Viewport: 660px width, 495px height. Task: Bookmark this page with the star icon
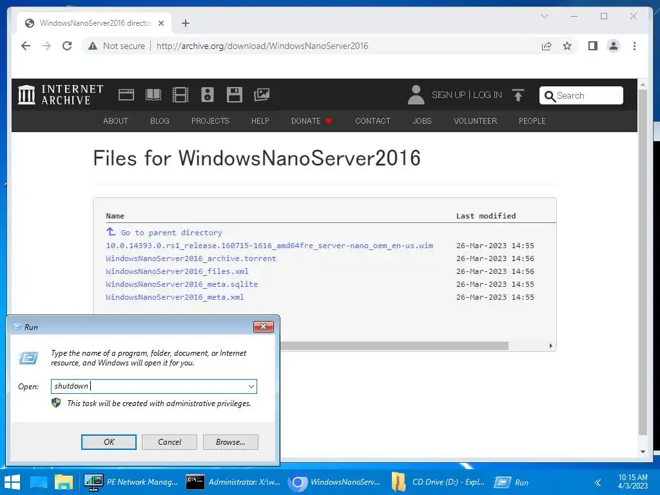point(567,46)
